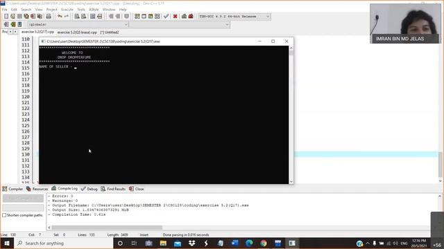
Task: Open Microsoft Word from the taskbar
Action: click(234, 243)
